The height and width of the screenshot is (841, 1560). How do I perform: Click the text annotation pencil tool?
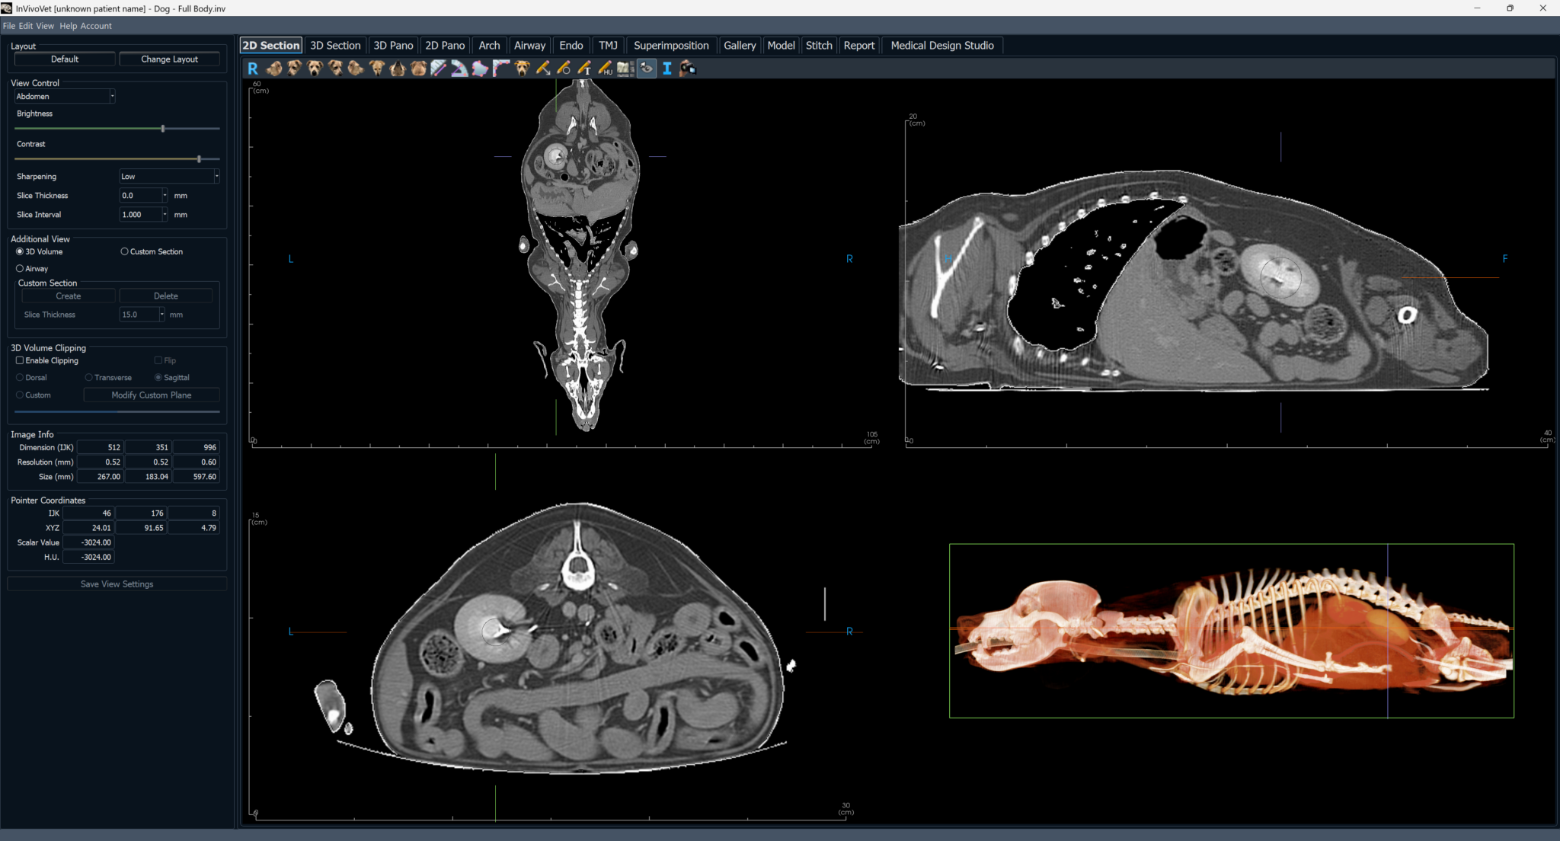coord(584,69)
